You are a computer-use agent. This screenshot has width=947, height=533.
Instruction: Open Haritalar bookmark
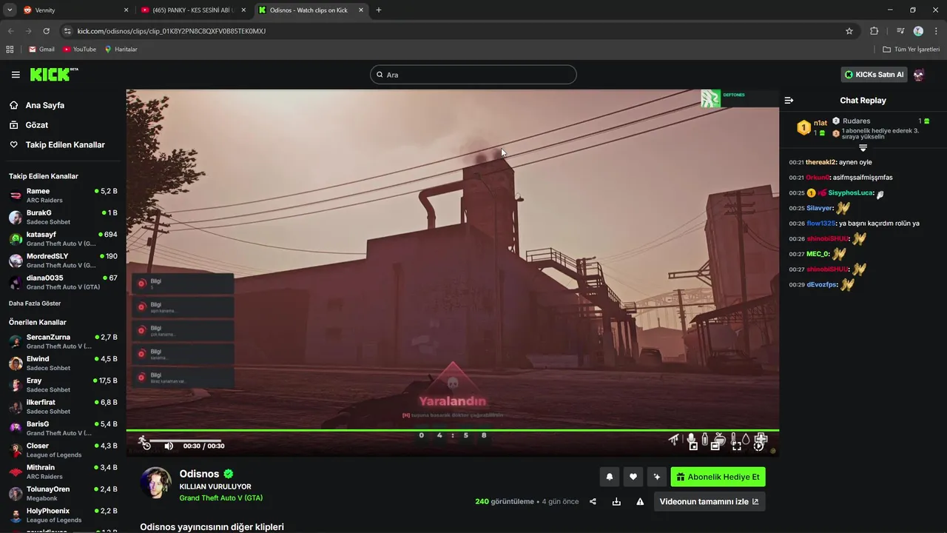click(x=121, y=50)
